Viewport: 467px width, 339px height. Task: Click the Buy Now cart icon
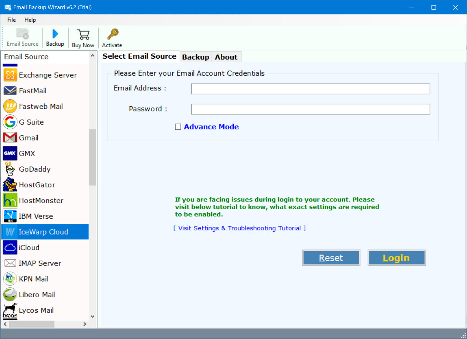[x=83, y=37]
